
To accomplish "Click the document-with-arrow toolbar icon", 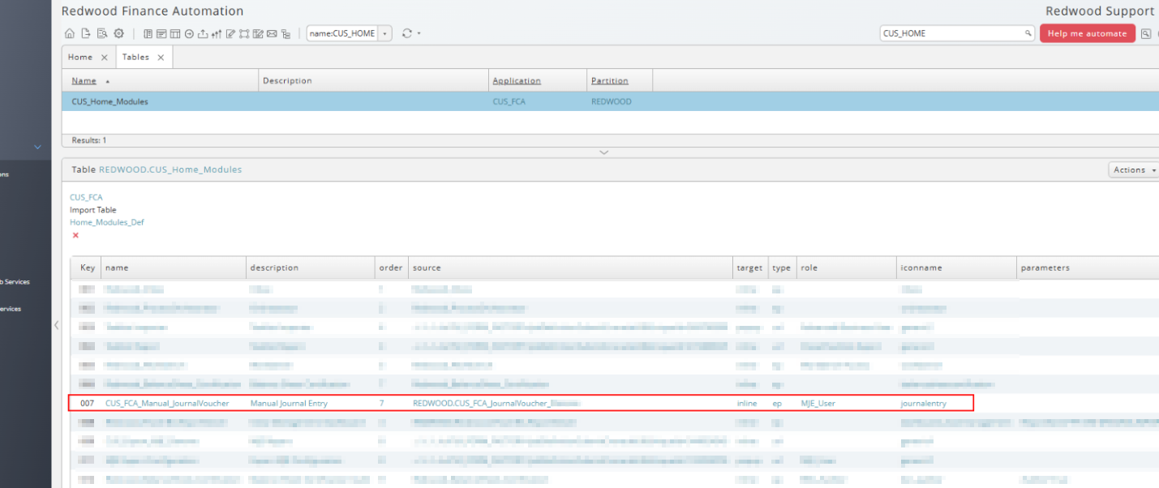I will 86,33.
